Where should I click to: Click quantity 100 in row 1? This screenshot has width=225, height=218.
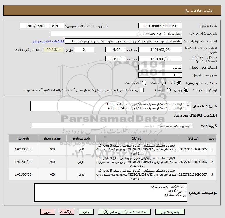coord(52,149)
